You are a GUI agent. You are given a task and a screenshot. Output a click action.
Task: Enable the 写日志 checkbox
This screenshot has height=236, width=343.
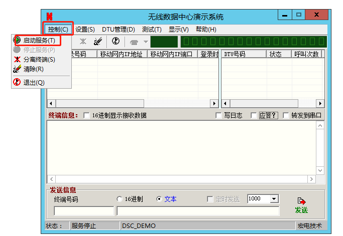click(218, 115)
